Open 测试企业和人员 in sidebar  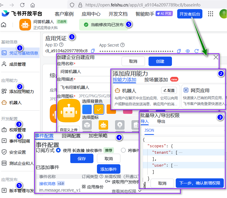click(17, 163)
